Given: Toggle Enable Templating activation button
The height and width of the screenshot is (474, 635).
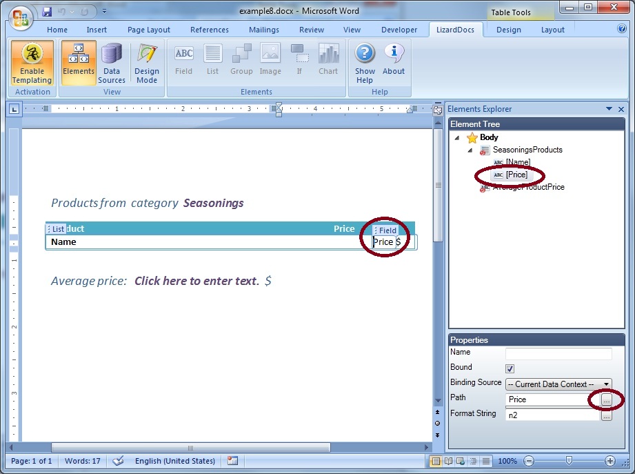Looking at the screenshot, I should [32, 63].
